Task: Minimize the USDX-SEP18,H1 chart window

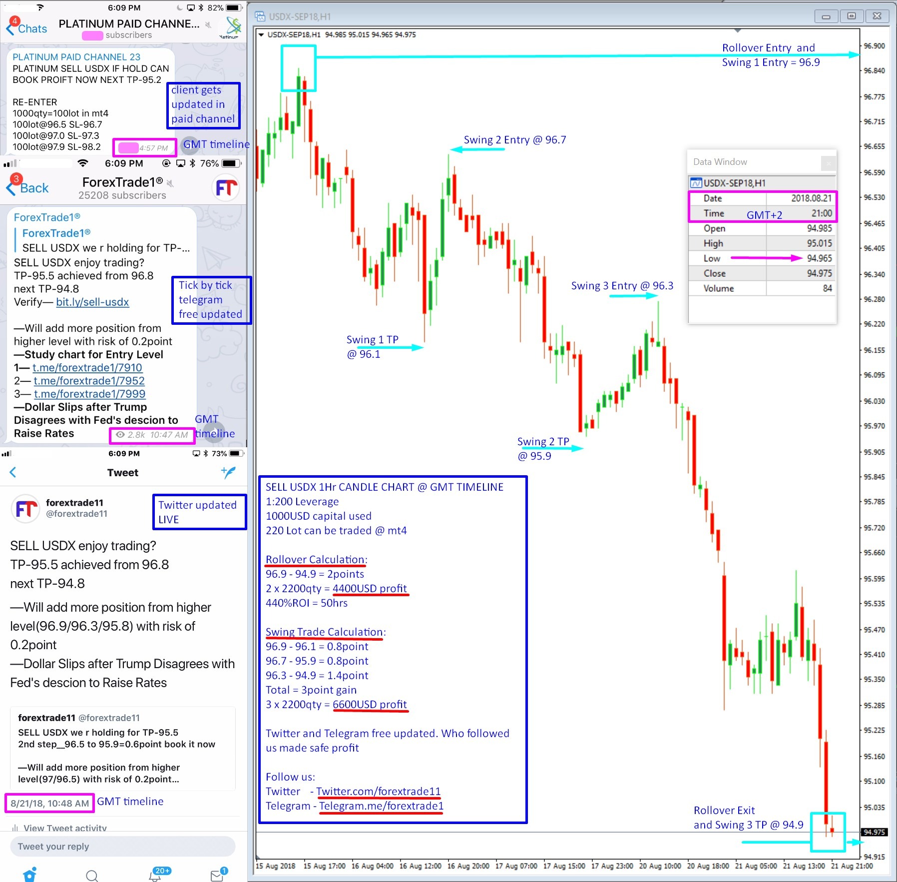Action: pos(826,16)
